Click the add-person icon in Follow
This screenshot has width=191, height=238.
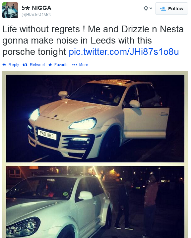coord(163,9)
